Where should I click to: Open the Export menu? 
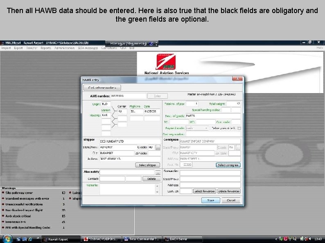pos(18,48)
